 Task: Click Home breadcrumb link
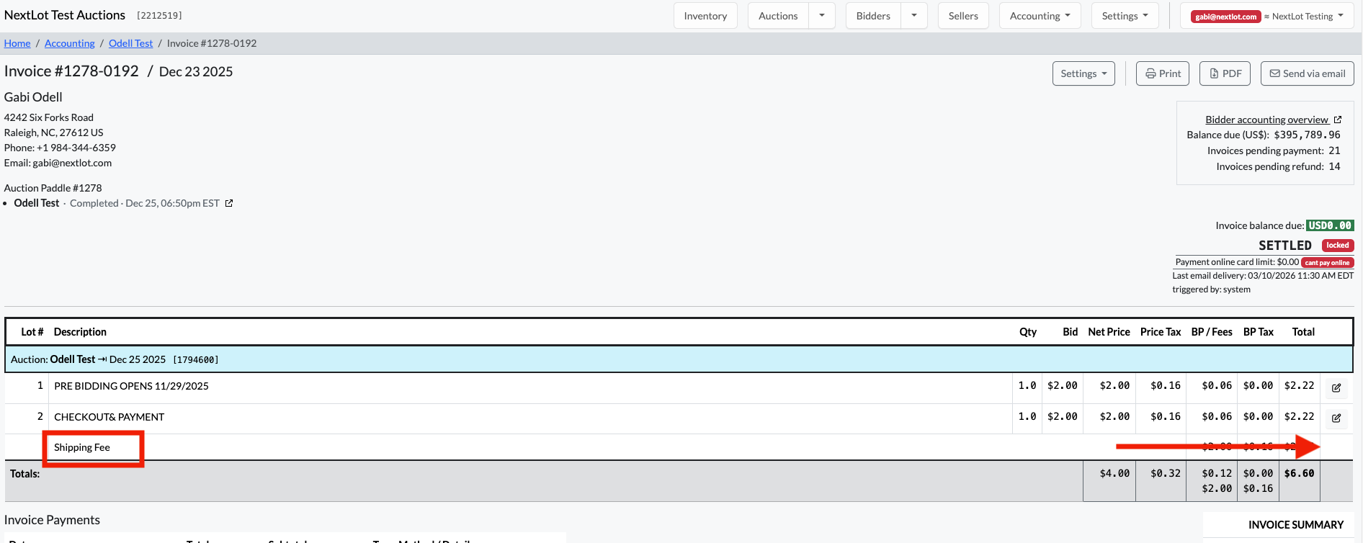(17, 43)
